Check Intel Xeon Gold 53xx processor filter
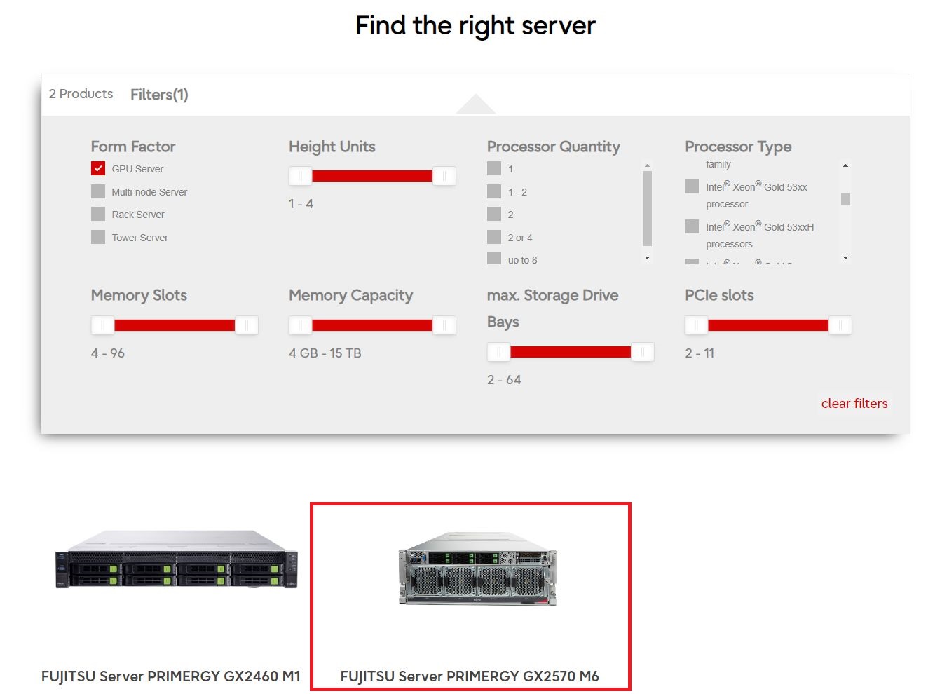928x694 pixels. [x=691, y=186]
